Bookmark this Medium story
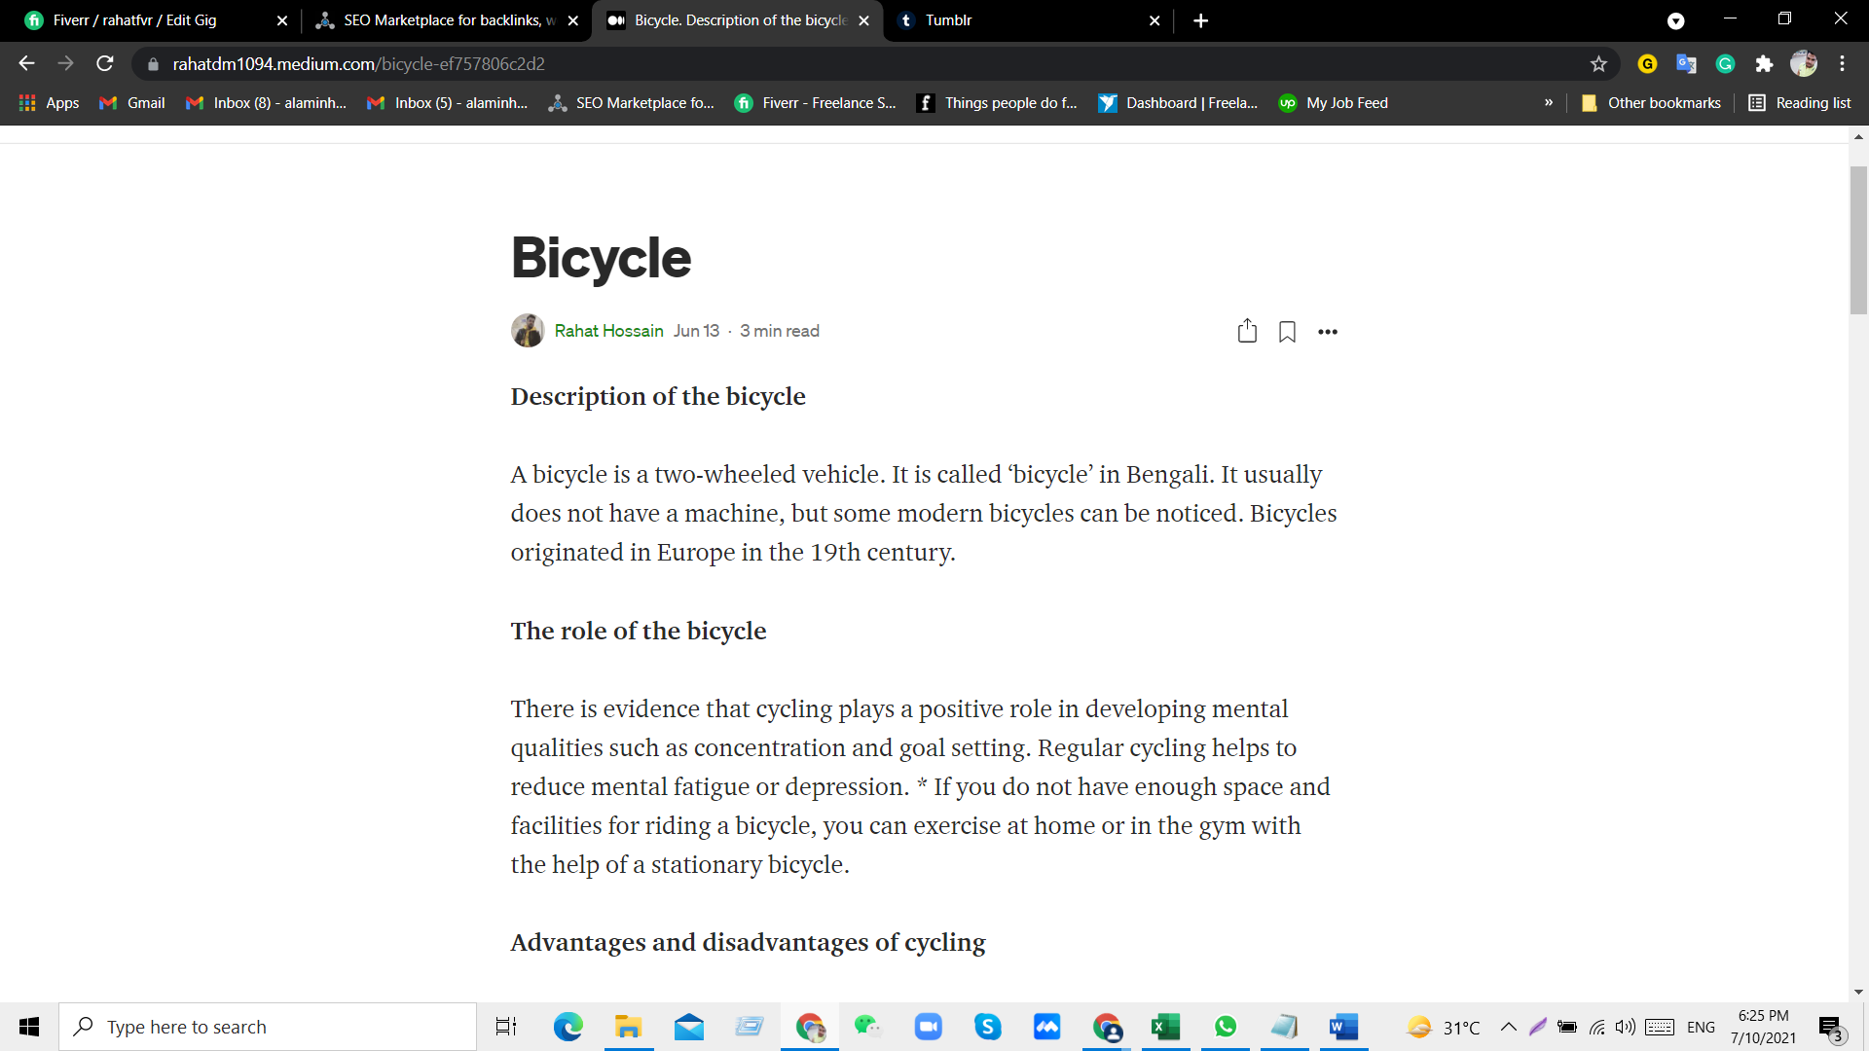 click(x=1287, y=332)
